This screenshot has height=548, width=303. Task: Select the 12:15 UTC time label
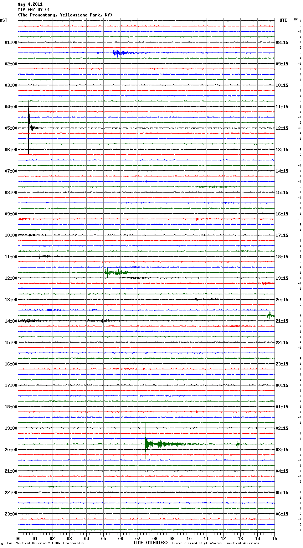coord(282,128)
